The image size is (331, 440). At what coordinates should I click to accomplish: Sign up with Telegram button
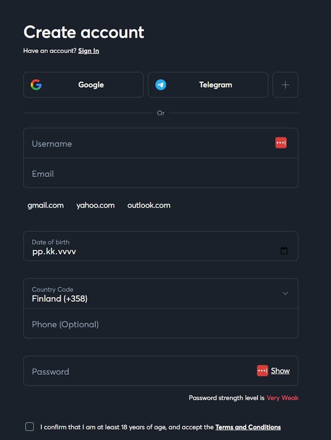pos(215,85)
